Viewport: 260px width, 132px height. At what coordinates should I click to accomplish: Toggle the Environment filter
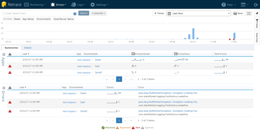[x=43, y=19]
